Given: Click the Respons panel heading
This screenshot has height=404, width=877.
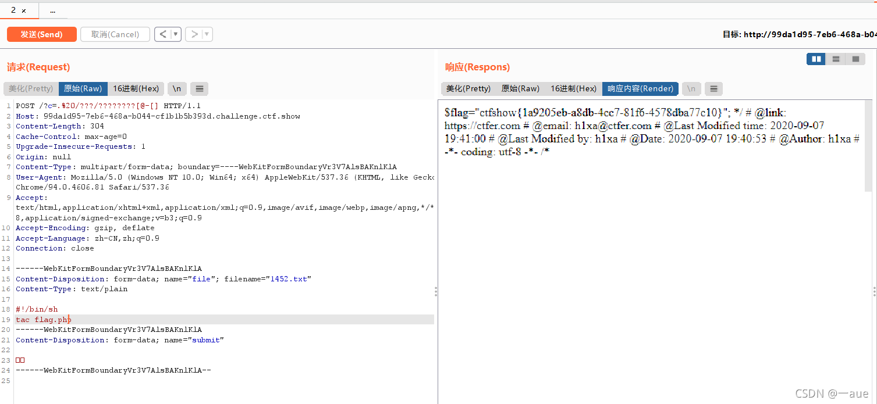Looking at the screenshot, I should (x=477, y=67).
